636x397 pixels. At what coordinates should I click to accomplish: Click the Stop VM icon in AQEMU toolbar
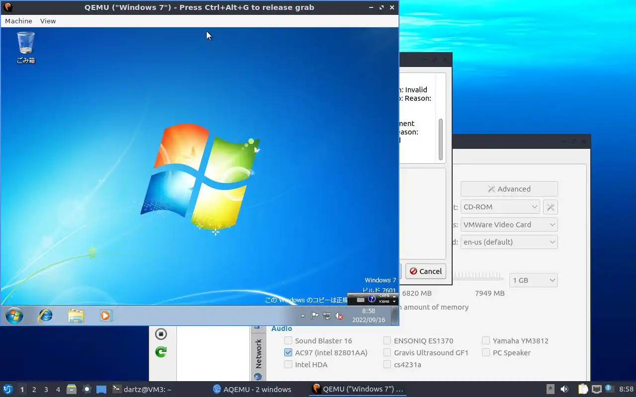point(161,334)
